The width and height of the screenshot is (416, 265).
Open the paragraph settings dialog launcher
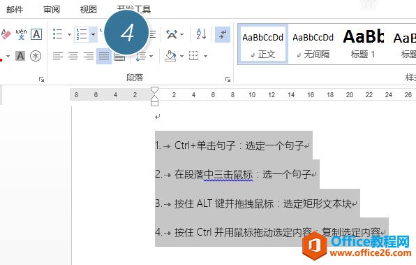point(228,79)
